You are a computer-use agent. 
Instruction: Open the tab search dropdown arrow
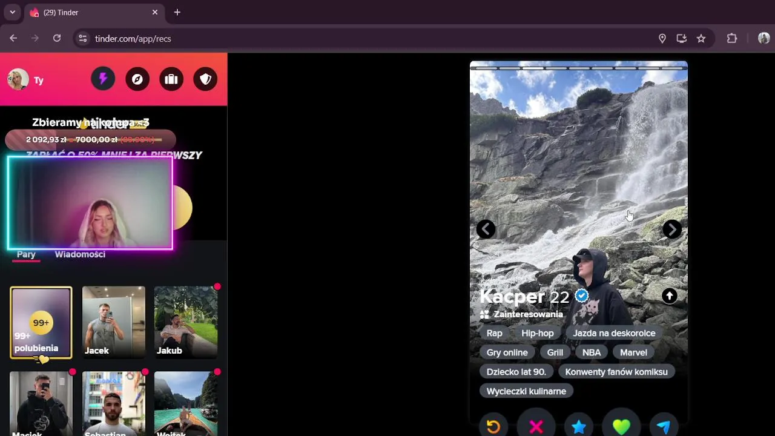(12, 12)
